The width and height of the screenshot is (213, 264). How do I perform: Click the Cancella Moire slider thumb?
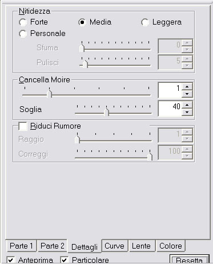click(x=50, y=94)
